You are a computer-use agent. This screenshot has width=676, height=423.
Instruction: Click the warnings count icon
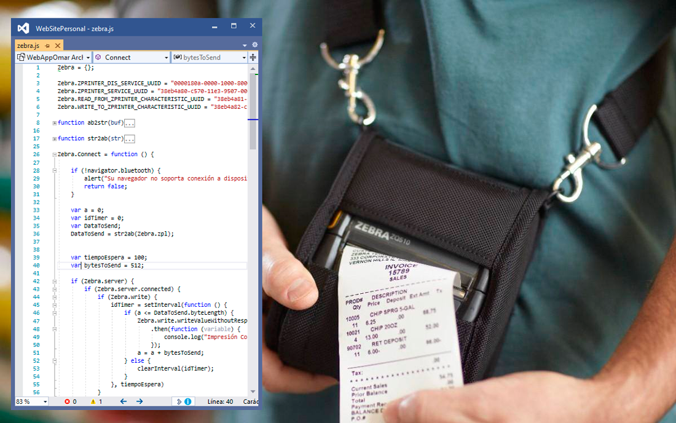pos(93,401)
